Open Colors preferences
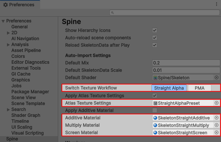 (18, 56)
